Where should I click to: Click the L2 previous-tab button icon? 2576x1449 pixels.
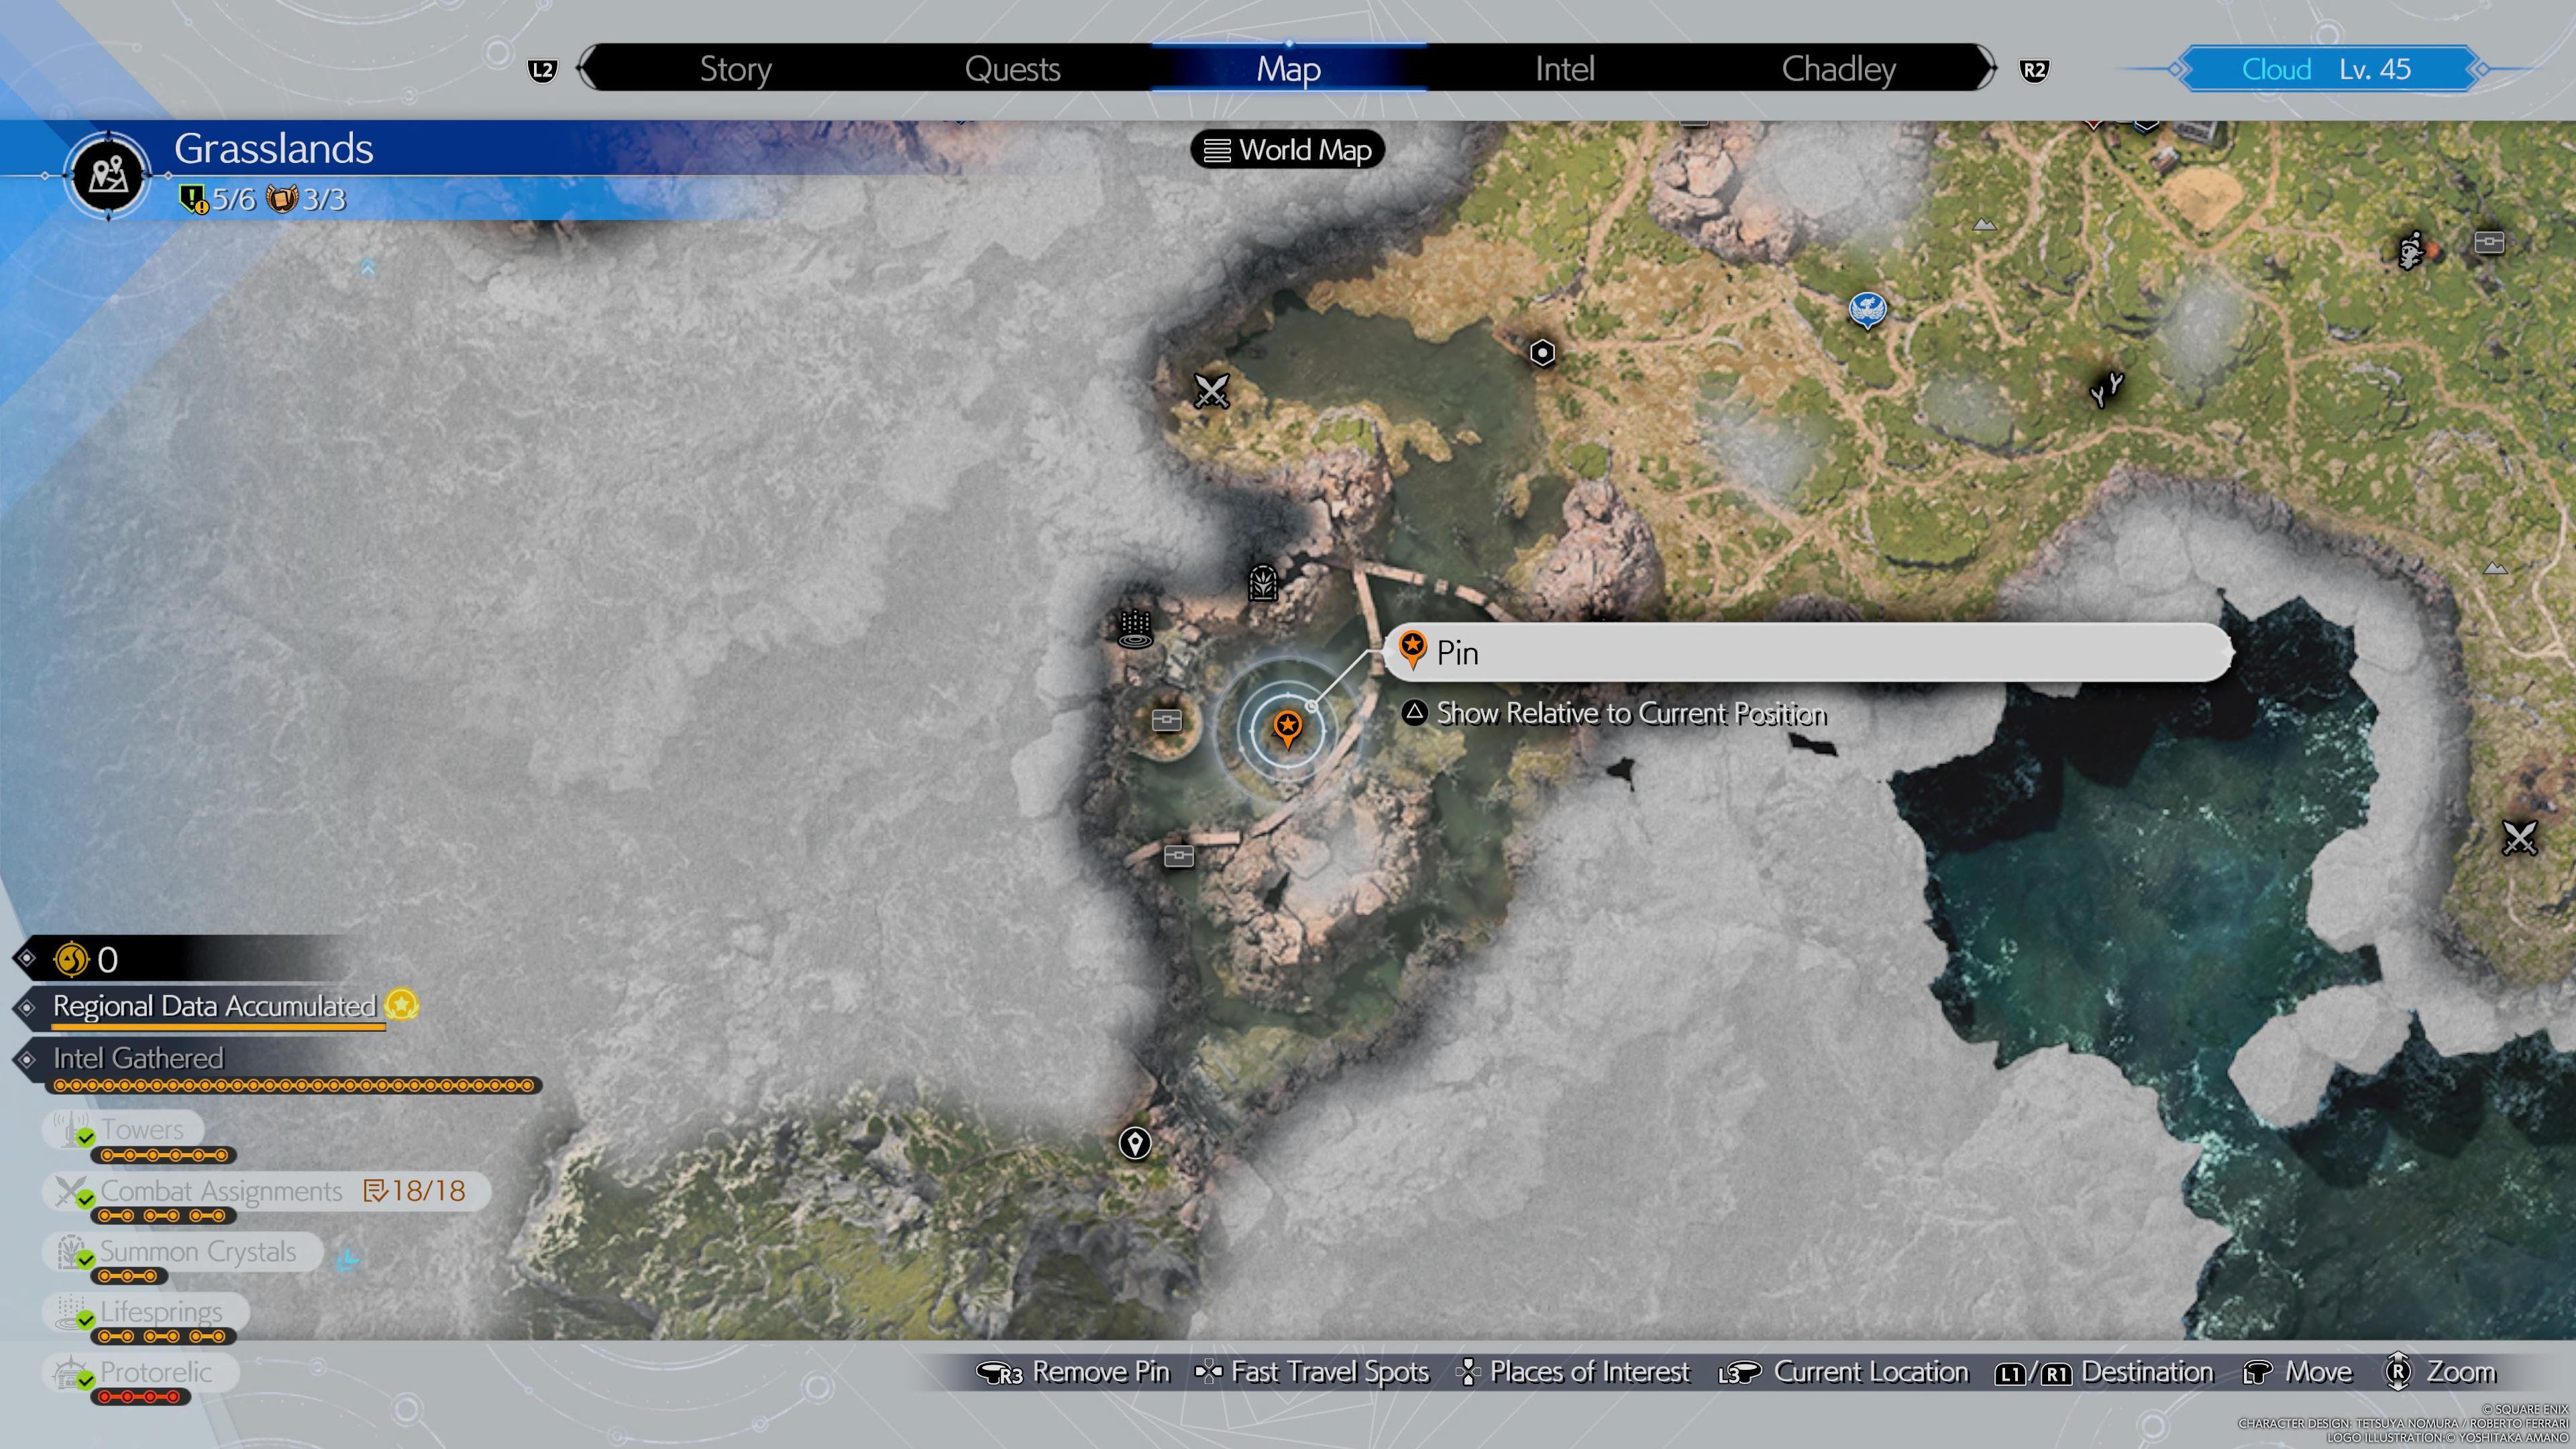point(542,70)
